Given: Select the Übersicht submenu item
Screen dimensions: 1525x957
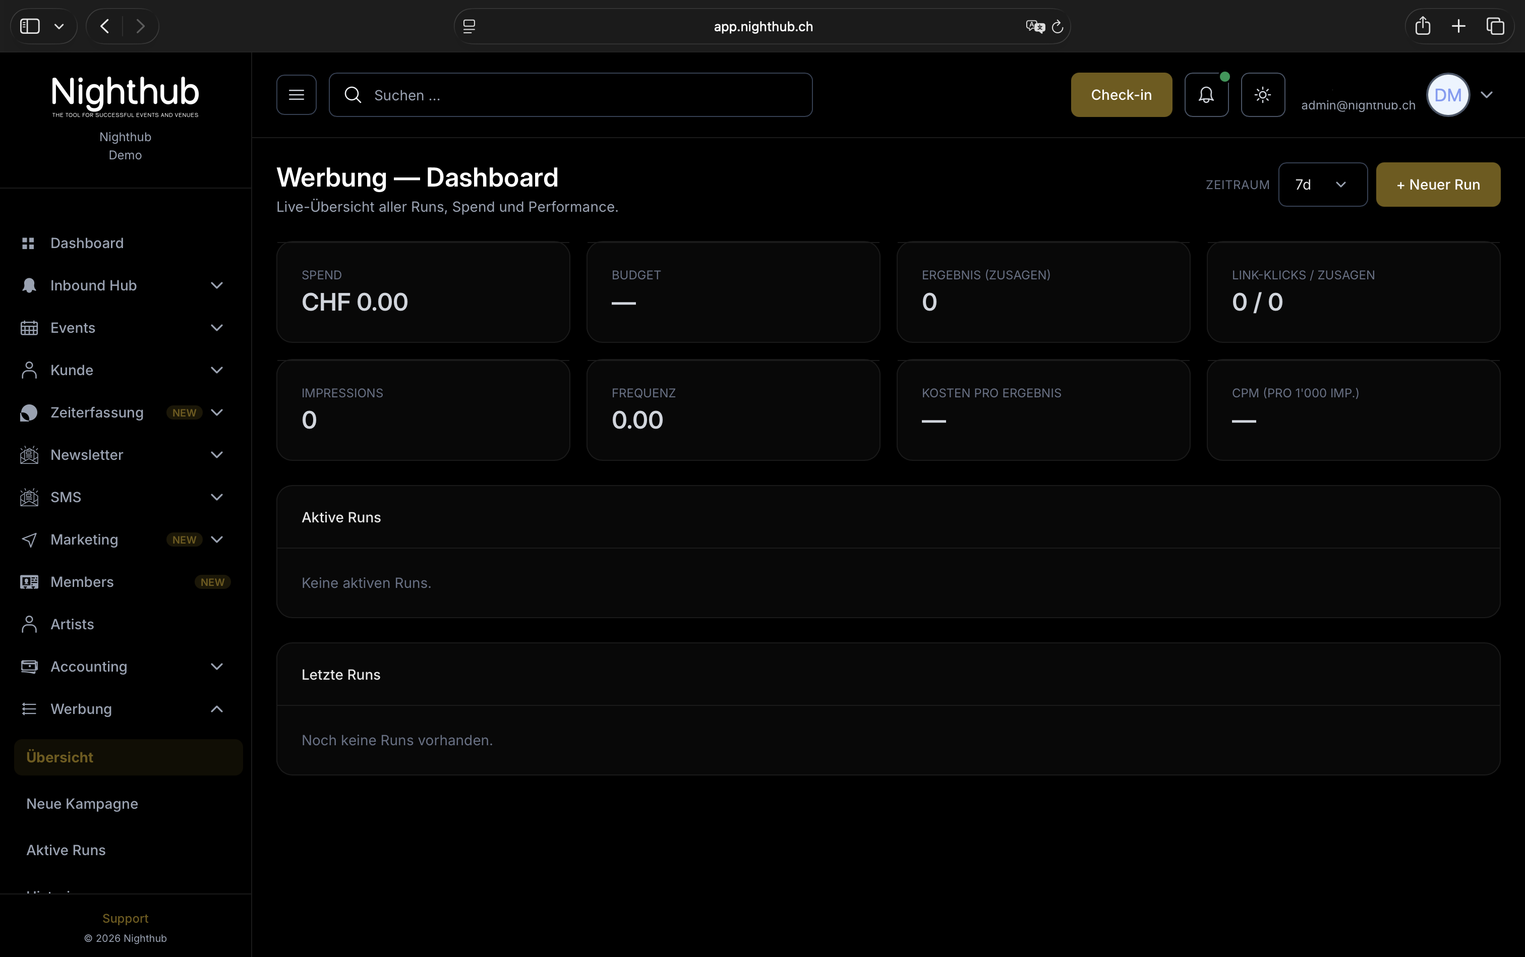Looking at the screenshot, I should pyautogui.click(x=128, y=757).
